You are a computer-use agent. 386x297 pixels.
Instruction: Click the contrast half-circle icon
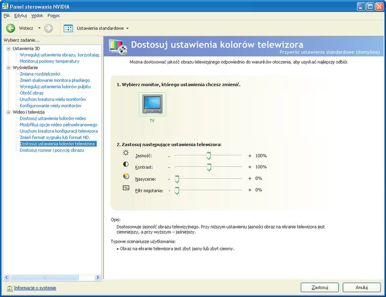coord(126,164)
